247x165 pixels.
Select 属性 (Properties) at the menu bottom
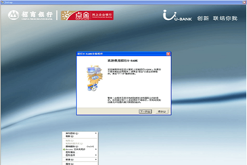(69, 163)
